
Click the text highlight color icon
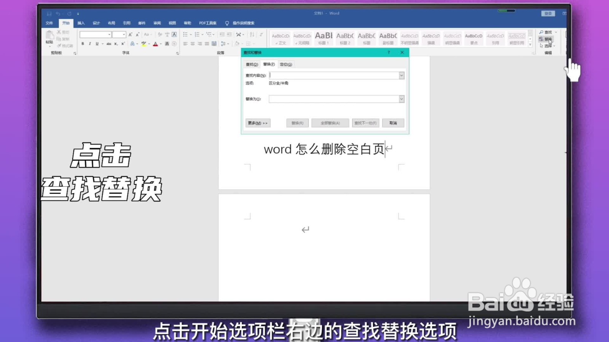coord(144,44)
